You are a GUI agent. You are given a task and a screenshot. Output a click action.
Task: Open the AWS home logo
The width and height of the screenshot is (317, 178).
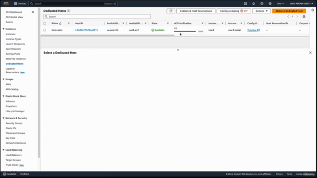pyautogui.click(x=6, y=3)
